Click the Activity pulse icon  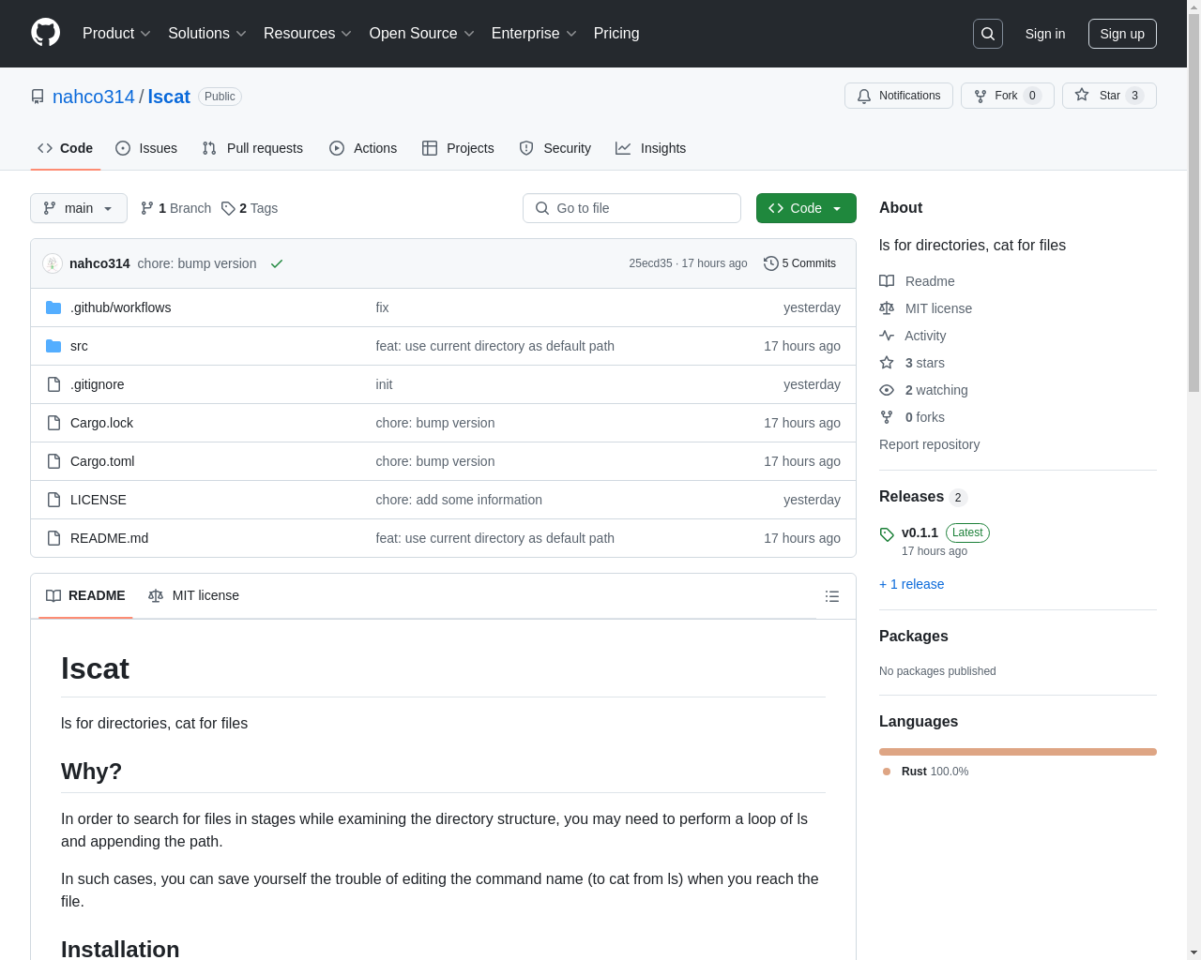click(x=887, y=336)
